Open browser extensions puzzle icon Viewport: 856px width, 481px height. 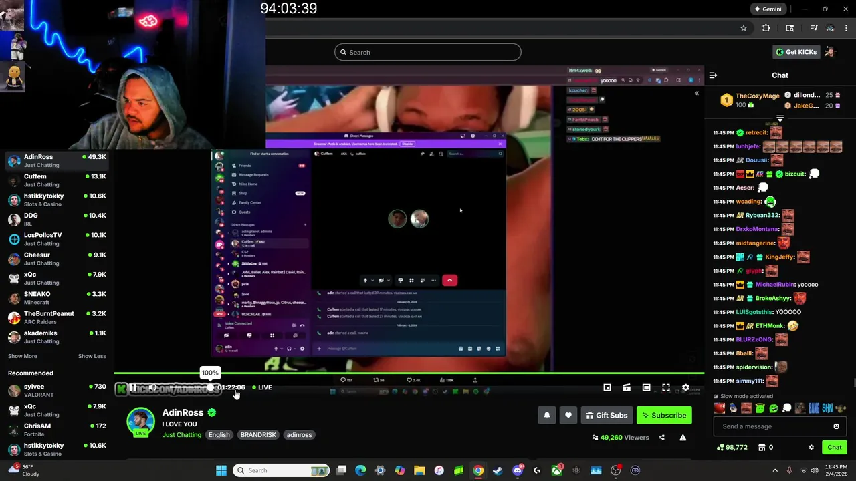tap(766, 28)
